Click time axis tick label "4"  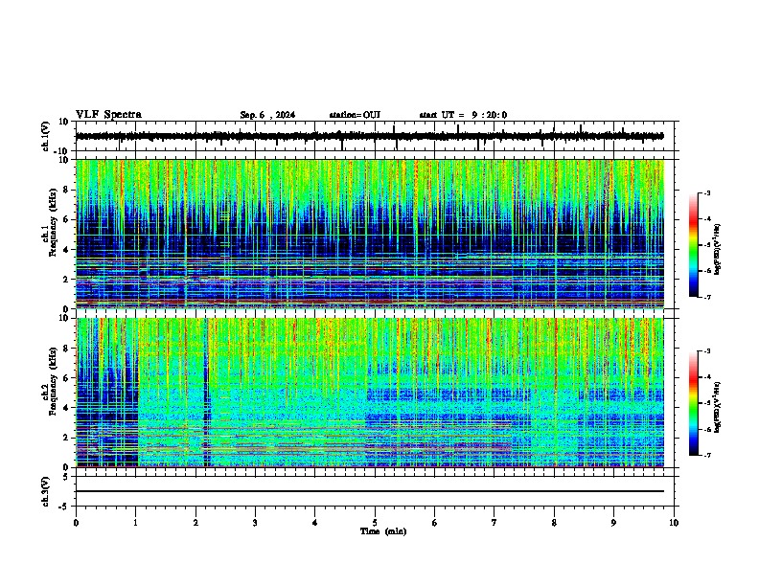(x=315, y=523)
